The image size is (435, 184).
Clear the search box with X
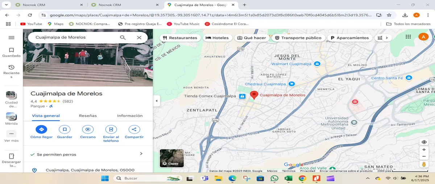point(139,37)
